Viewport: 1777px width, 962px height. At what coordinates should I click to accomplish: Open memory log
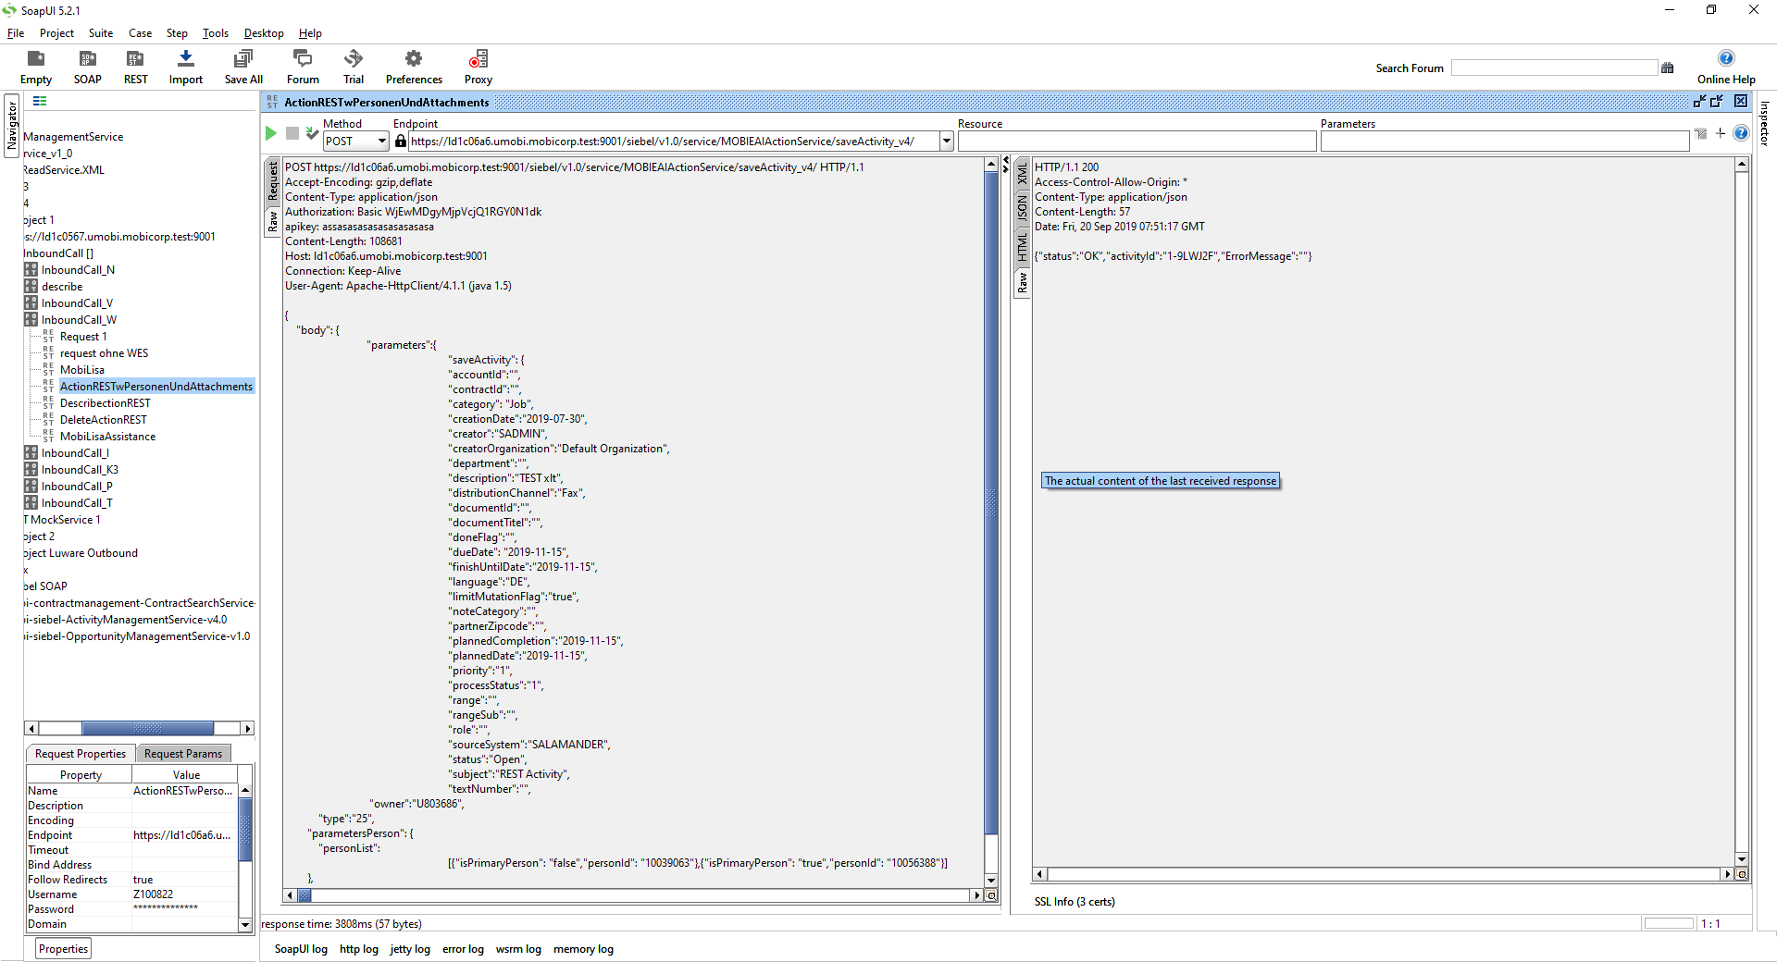(x=583, y=949)
